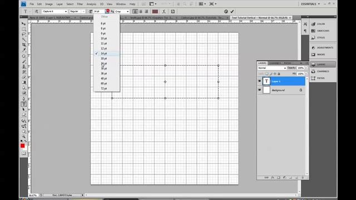Select the Gradient tool

pos(23,83)
